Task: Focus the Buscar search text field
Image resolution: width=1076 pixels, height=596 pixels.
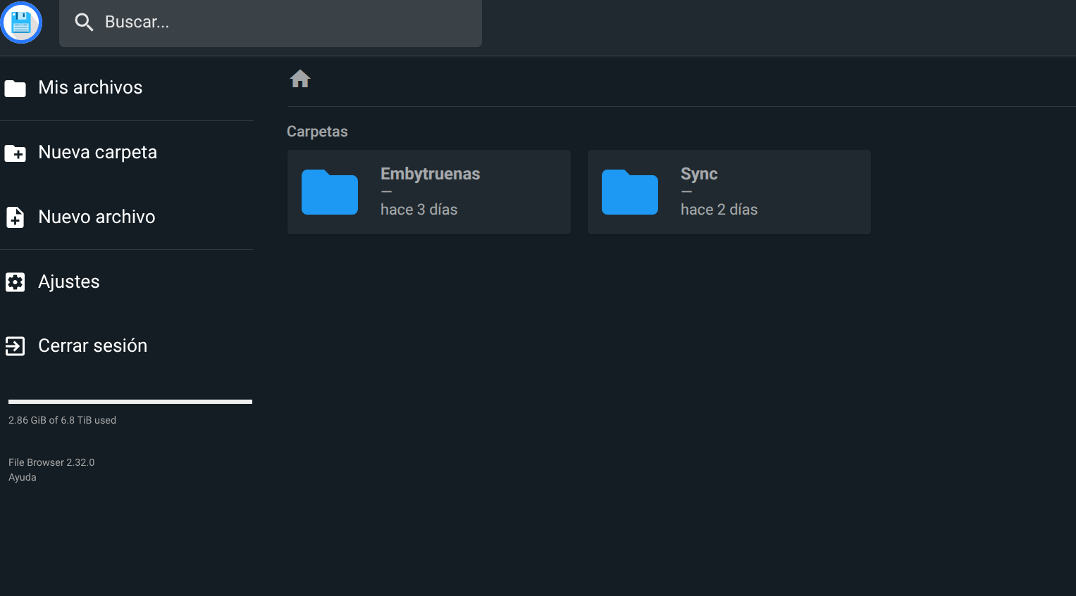Action: pos(282,23)
